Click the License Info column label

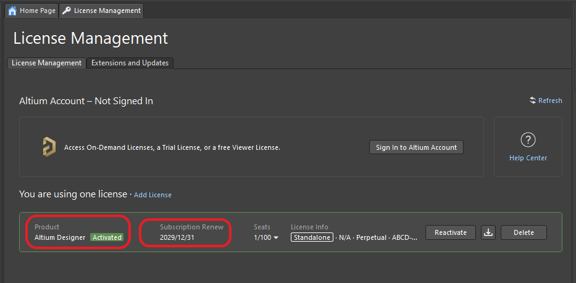point(309,227)
